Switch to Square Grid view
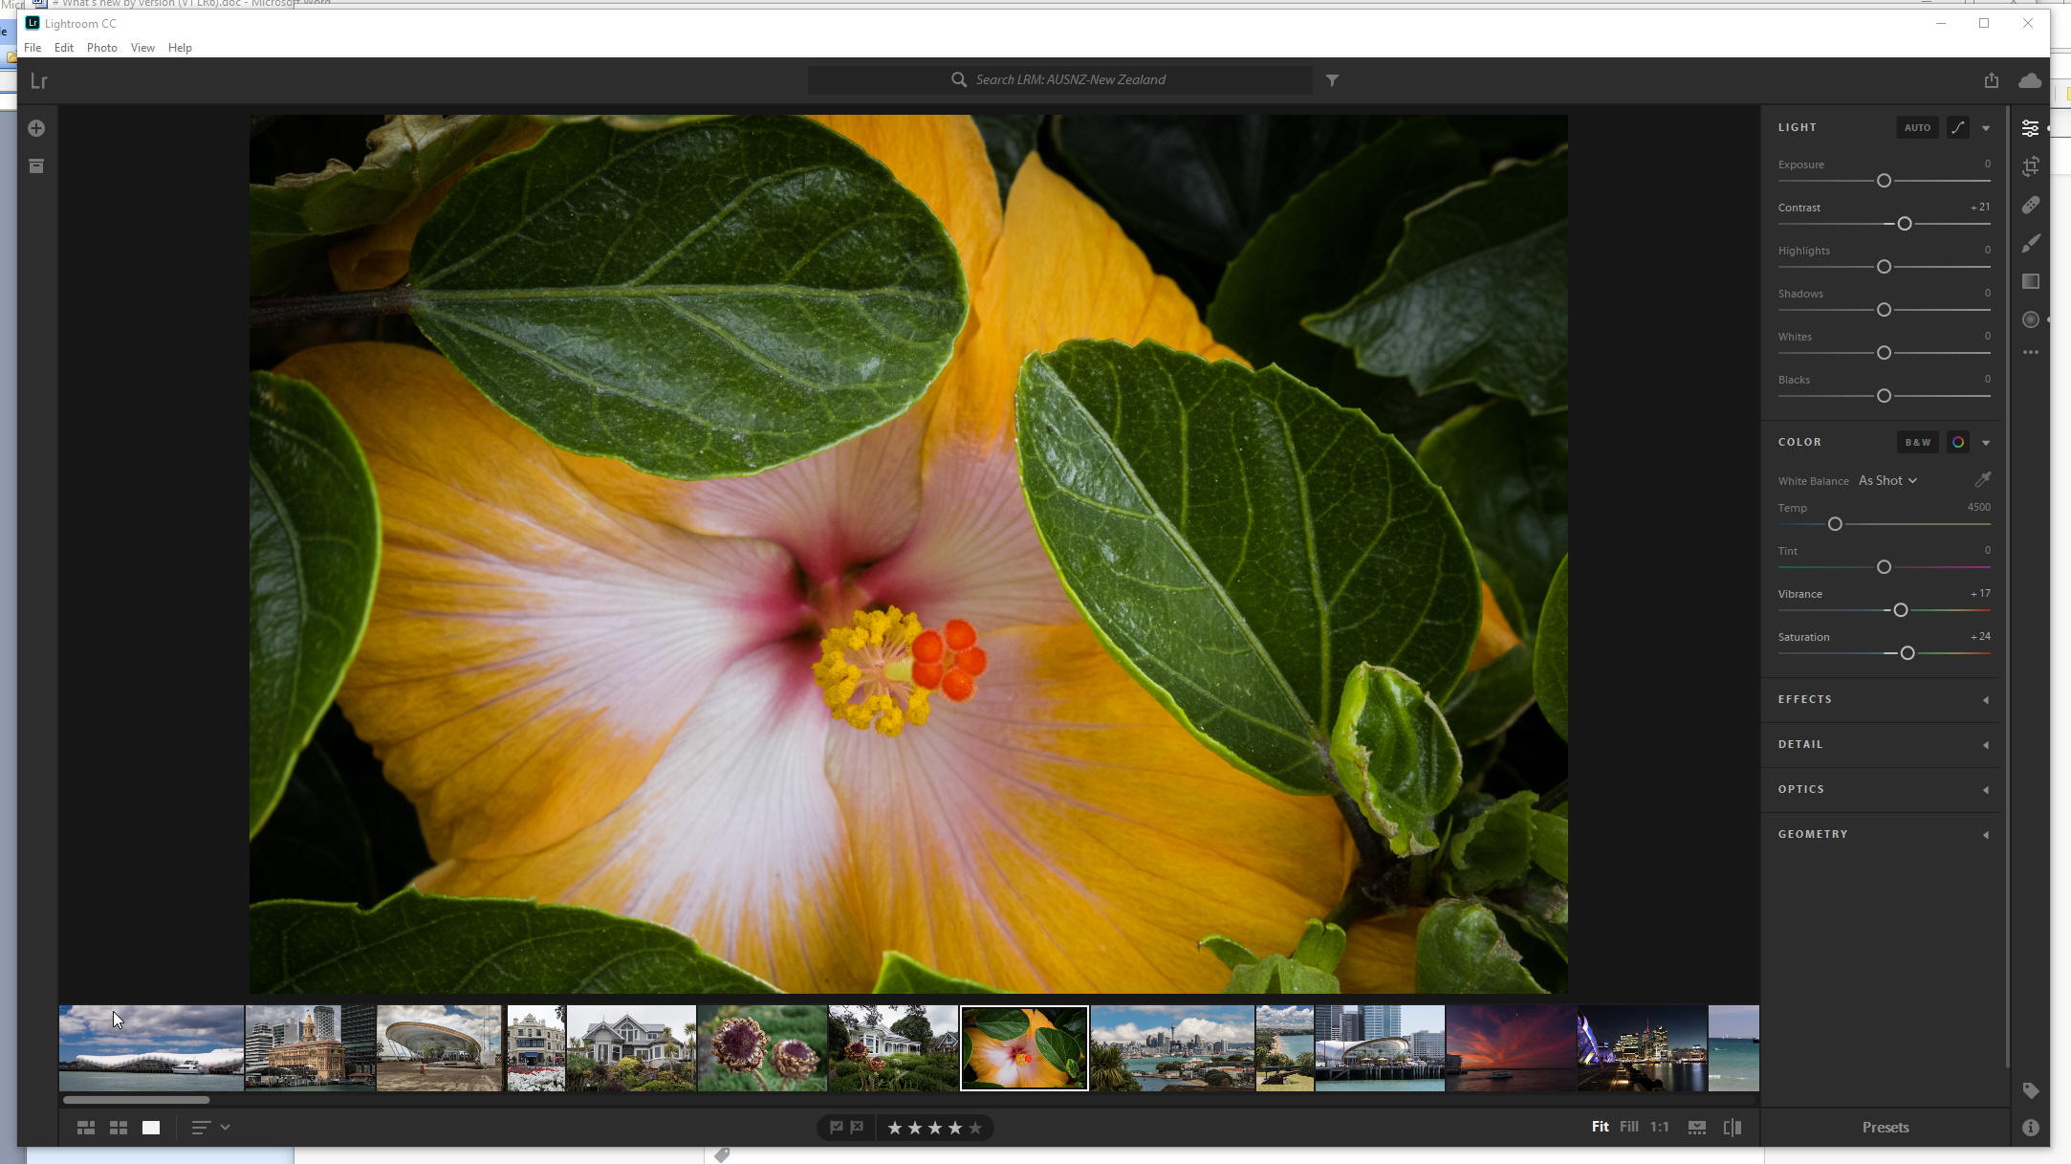 [x=119, y=1128]
